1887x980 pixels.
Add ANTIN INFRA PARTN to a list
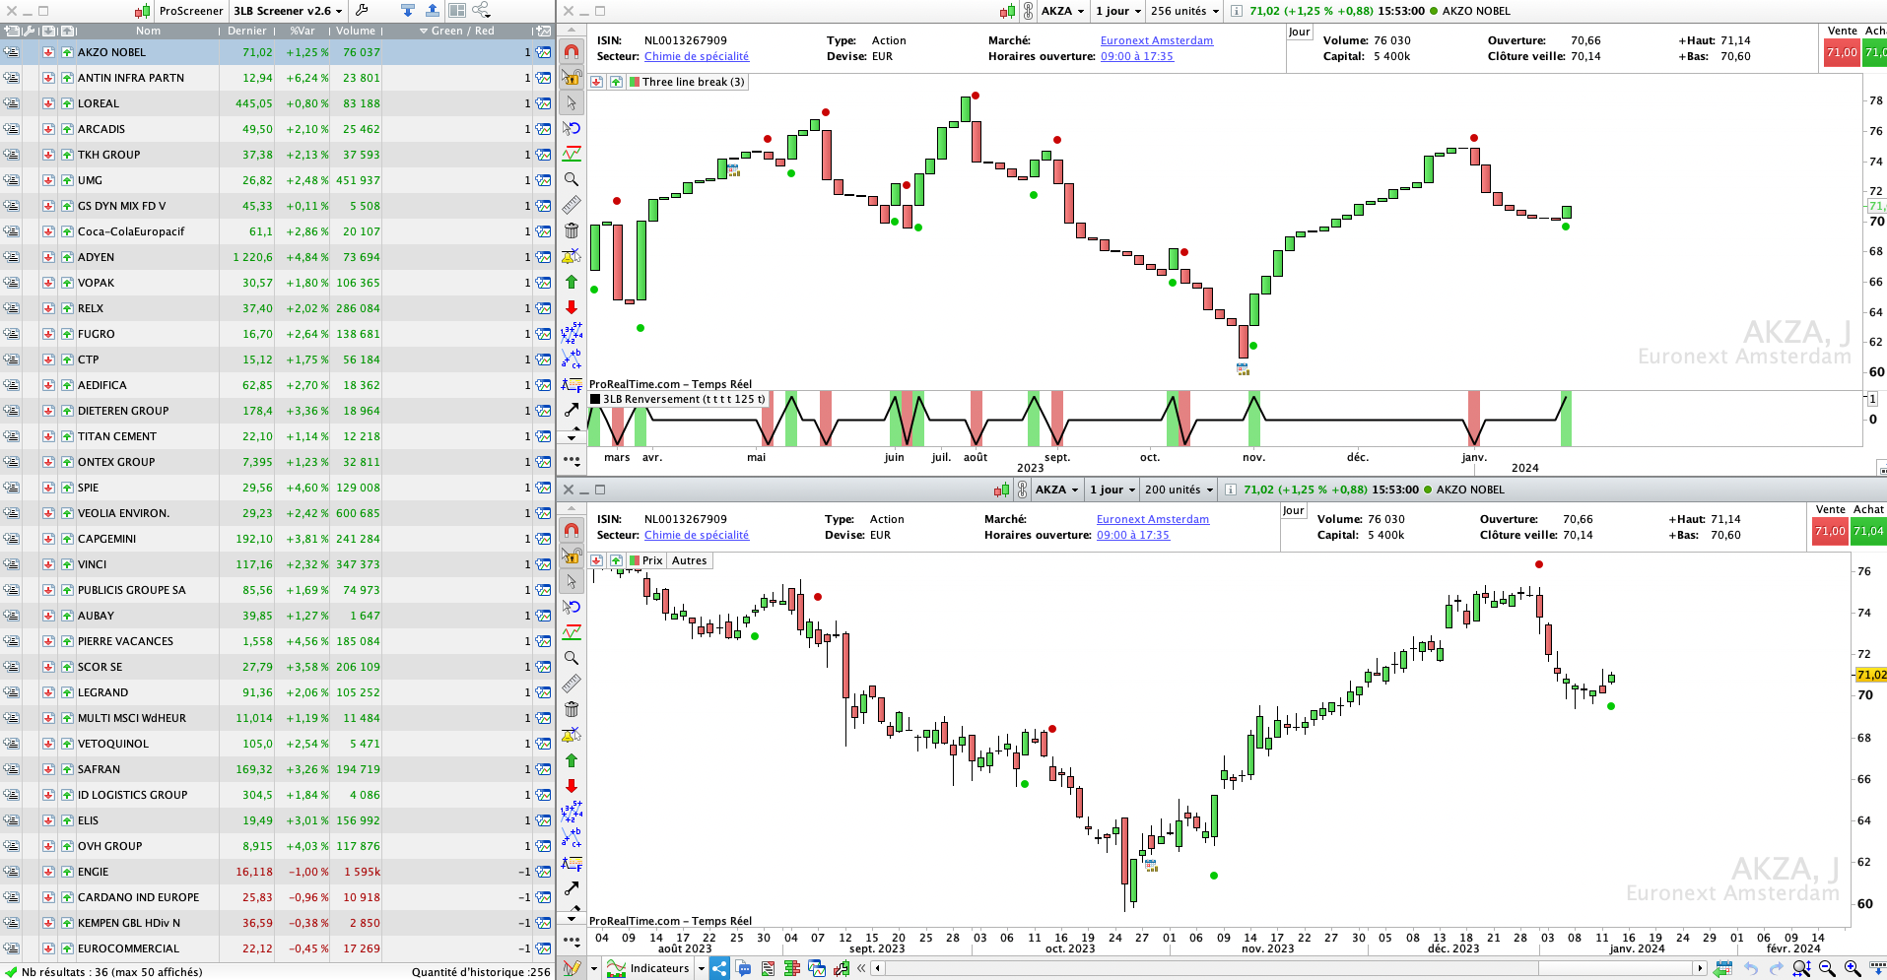[12, 78]
